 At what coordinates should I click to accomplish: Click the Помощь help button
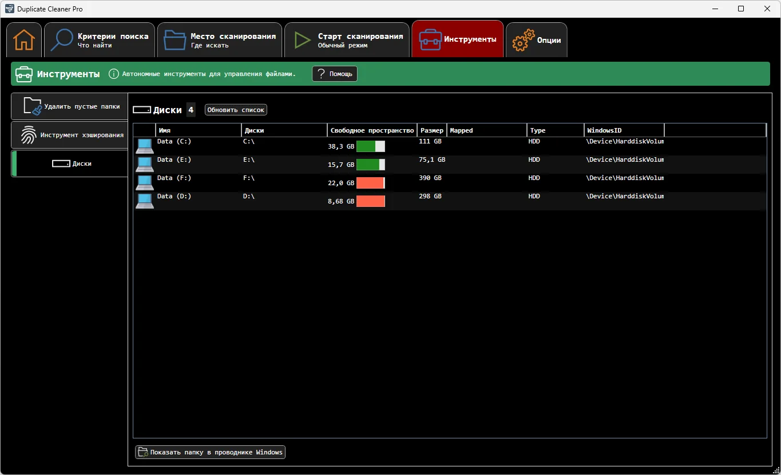click(x=335, y=74)
